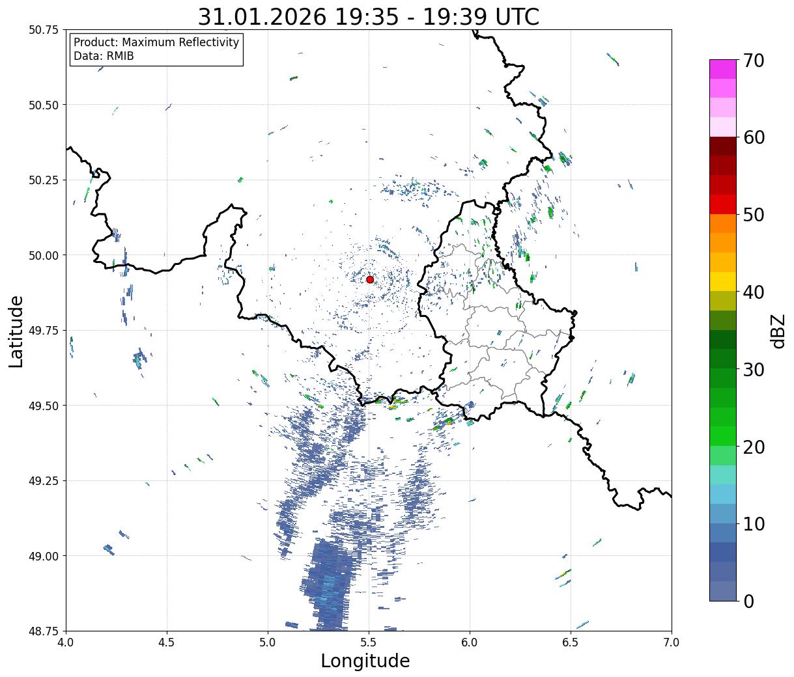This screenshot has width=794, height=677.
Task: Click the colorbar label 30
Action: coord(754,369)
